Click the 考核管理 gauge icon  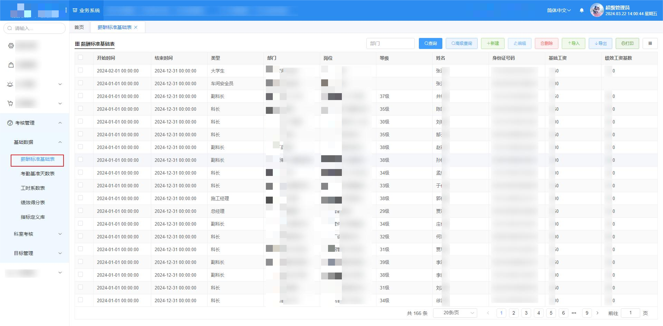point(10,123)
